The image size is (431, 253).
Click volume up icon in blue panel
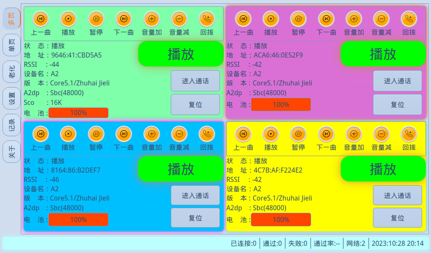coord(152,134)
